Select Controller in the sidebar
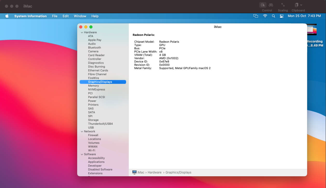The height and width of the screenshot is (188, 326). (x=95, y=59)
